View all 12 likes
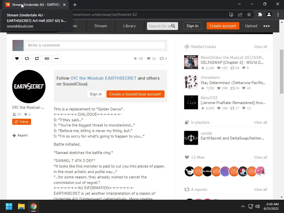This screenshot has width=284, height=213. (260, 157)
